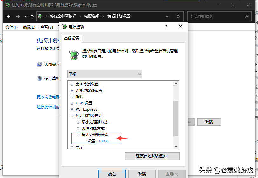Select the USB 设置 tree item text

coord(84,103)
